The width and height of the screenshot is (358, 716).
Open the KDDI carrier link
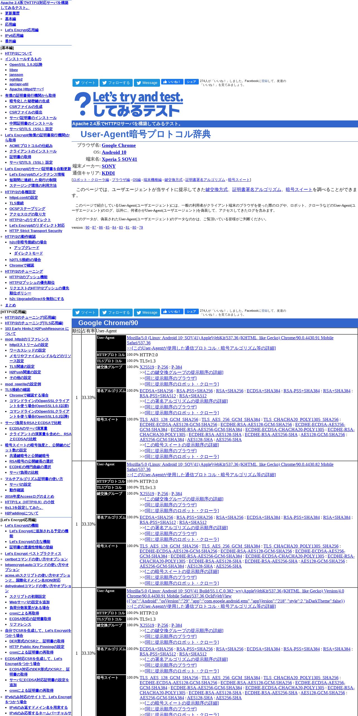(108, 173)
